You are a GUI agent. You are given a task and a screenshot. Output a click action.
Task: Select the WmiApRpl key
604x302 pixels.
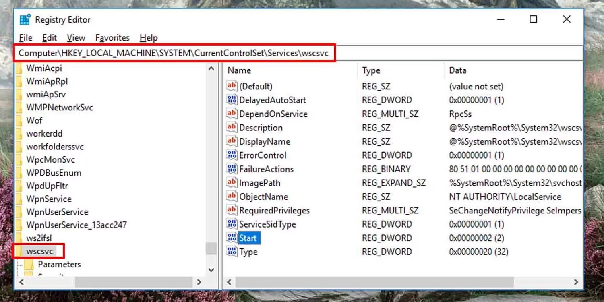(x=47, y=81)
